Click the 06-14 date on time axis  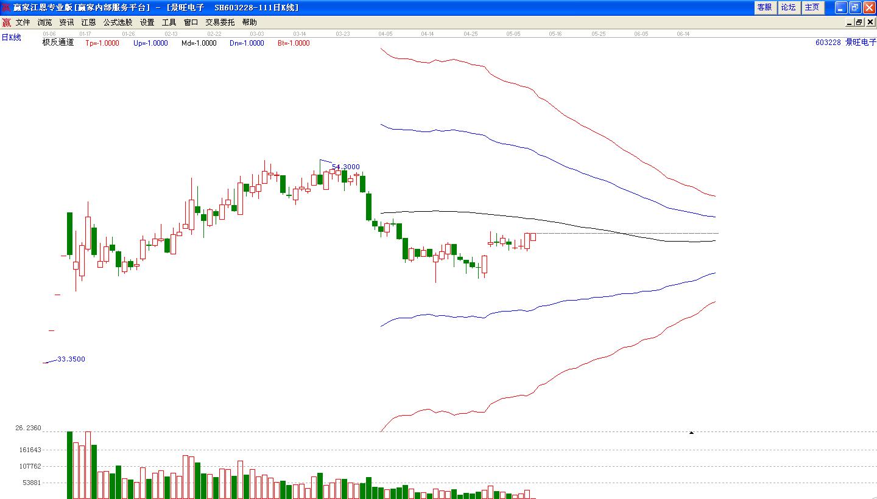(683, 34)
